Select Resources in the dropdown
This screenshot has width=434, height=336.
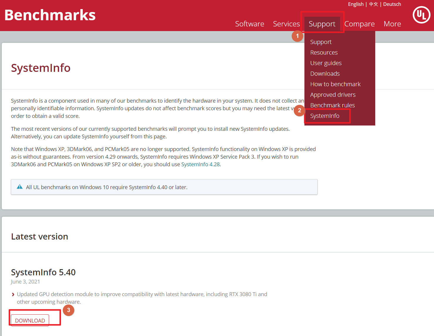click(324, 52)
